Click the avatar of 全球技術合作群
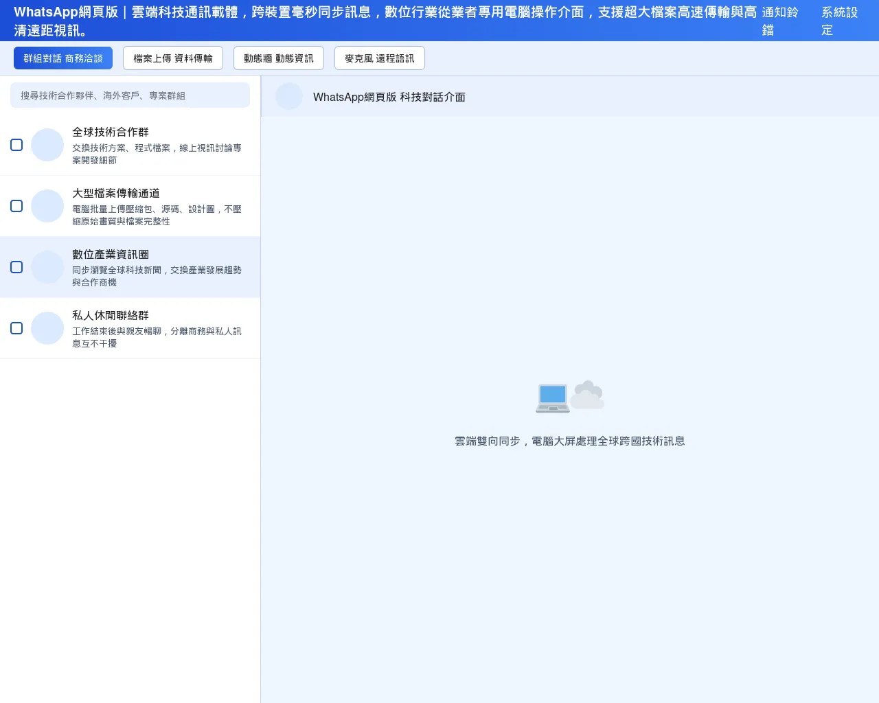The width and height of the screenshot is (879, 703). 47,145
